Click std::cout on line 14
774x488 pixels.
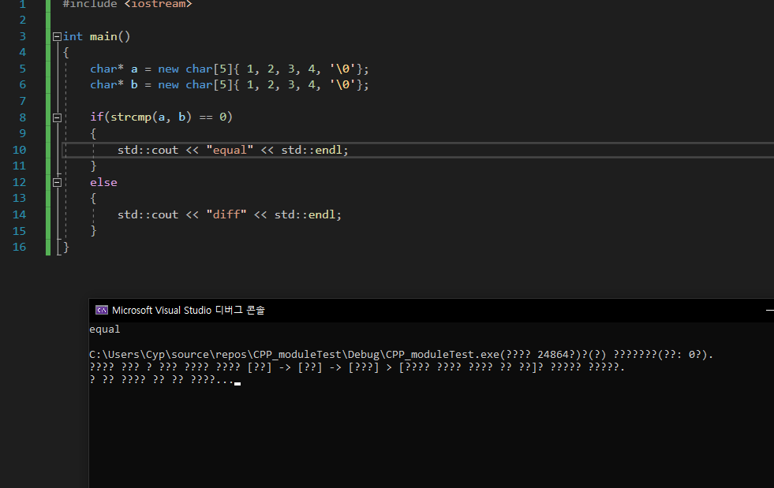click(148, 214)
